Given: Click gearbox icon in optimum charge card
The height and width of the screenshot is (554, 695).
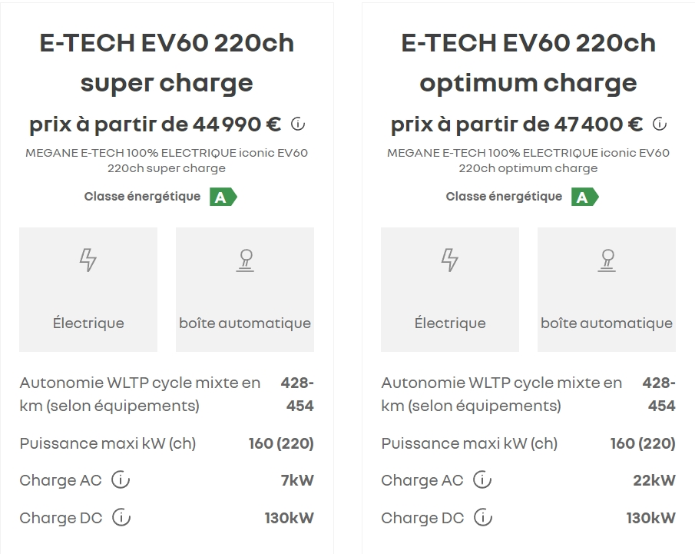Looking at the screenshot, I should [607, 260].
